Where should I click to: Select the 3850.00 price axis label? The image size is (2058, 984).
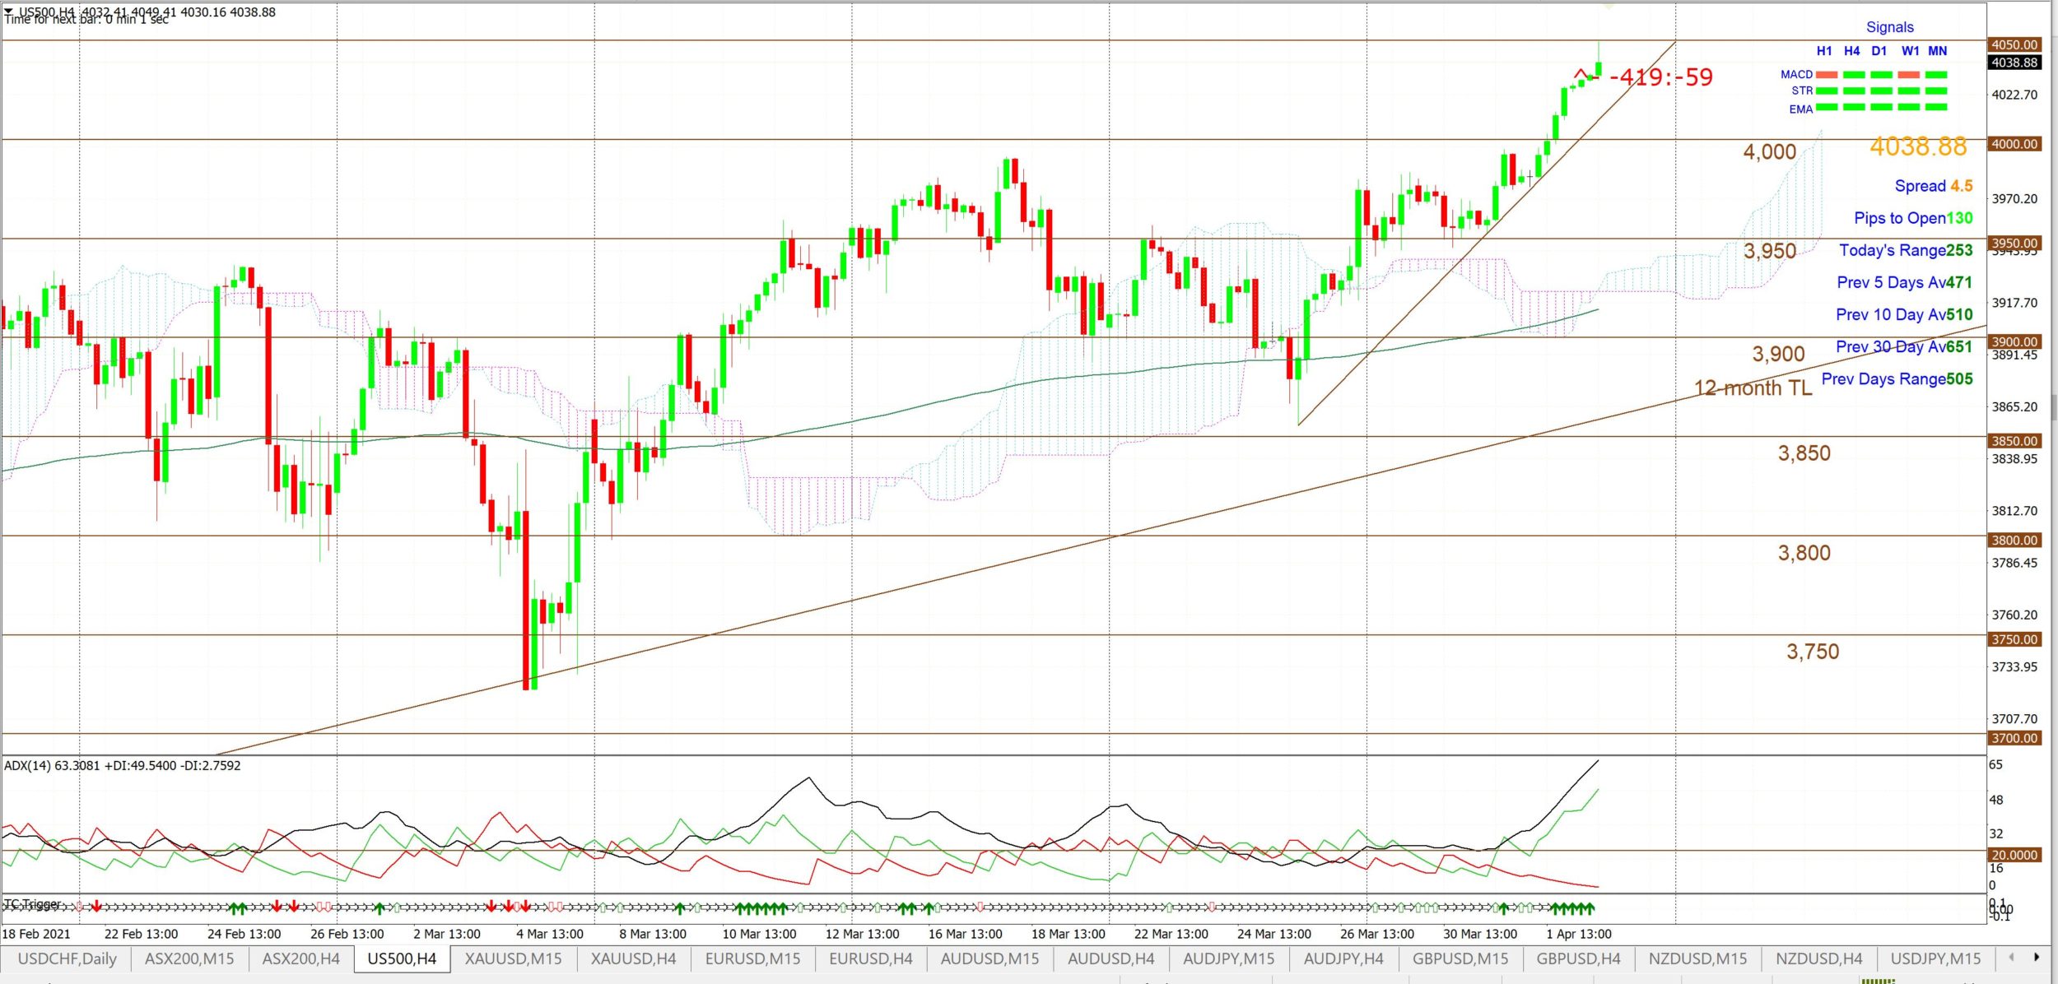coord(2014,441)
